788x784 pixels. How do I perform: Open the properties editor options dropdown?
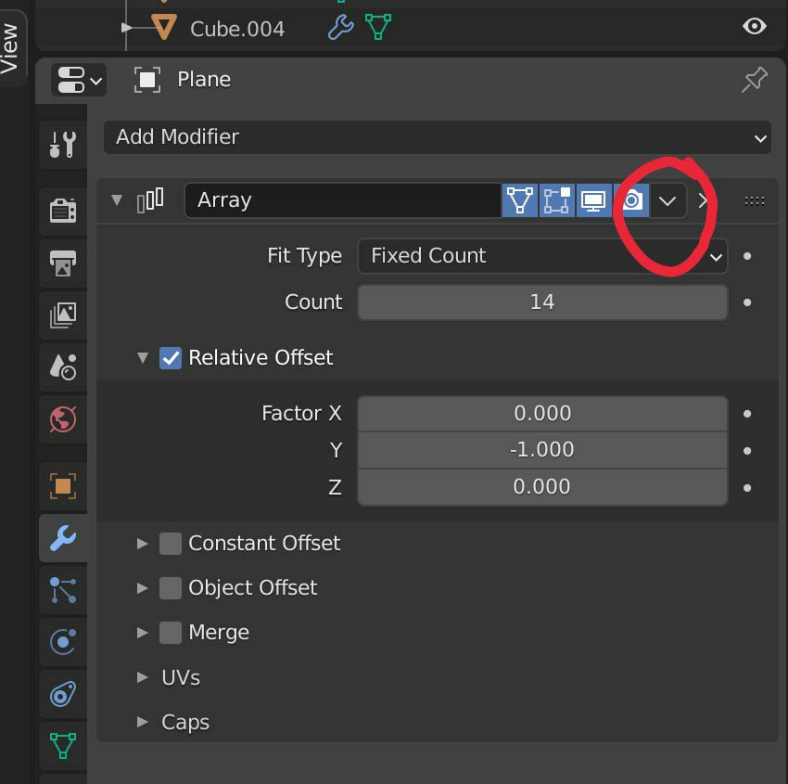(x=79, y=80)
